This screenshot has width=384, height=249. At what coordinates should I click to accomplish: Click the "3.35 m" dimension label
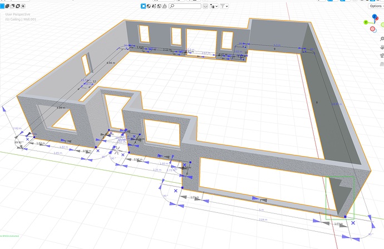pos(157,170)
